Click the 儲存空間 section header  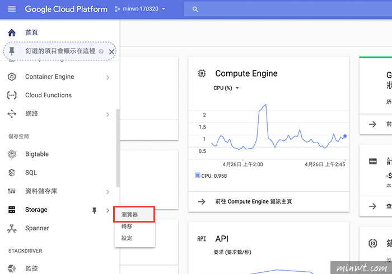point(18,136)
